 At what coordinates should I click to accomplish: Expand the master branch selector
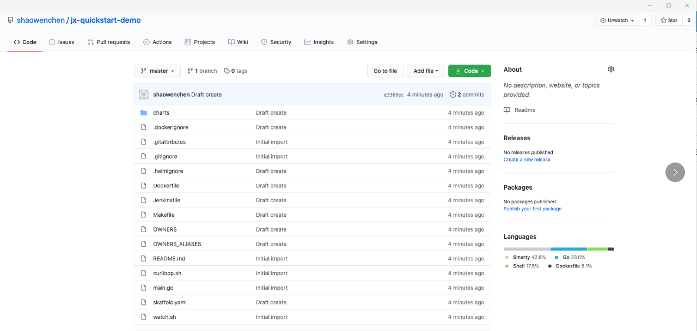pyautogui.click(x=157, y=71)
